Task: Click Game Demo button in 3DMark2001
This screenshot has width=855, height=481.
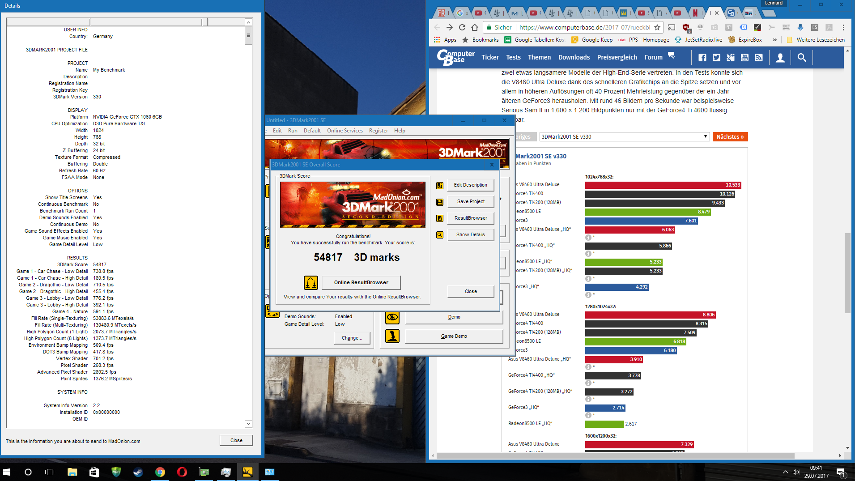Action: [x=454, y=336]
